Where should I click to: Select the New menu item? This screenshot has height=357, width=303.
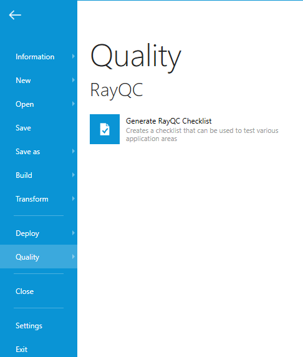pyautogui.click(x=39, y=81)
